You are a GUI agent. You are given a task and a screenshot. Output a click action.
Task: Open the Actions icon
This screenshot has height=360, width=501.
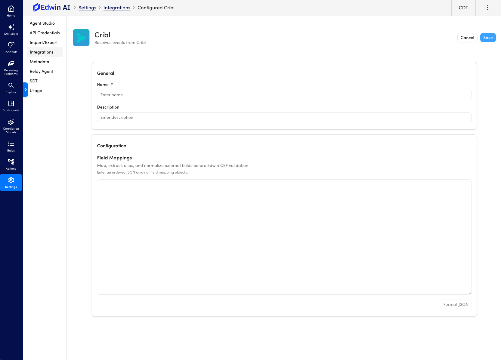11,162
